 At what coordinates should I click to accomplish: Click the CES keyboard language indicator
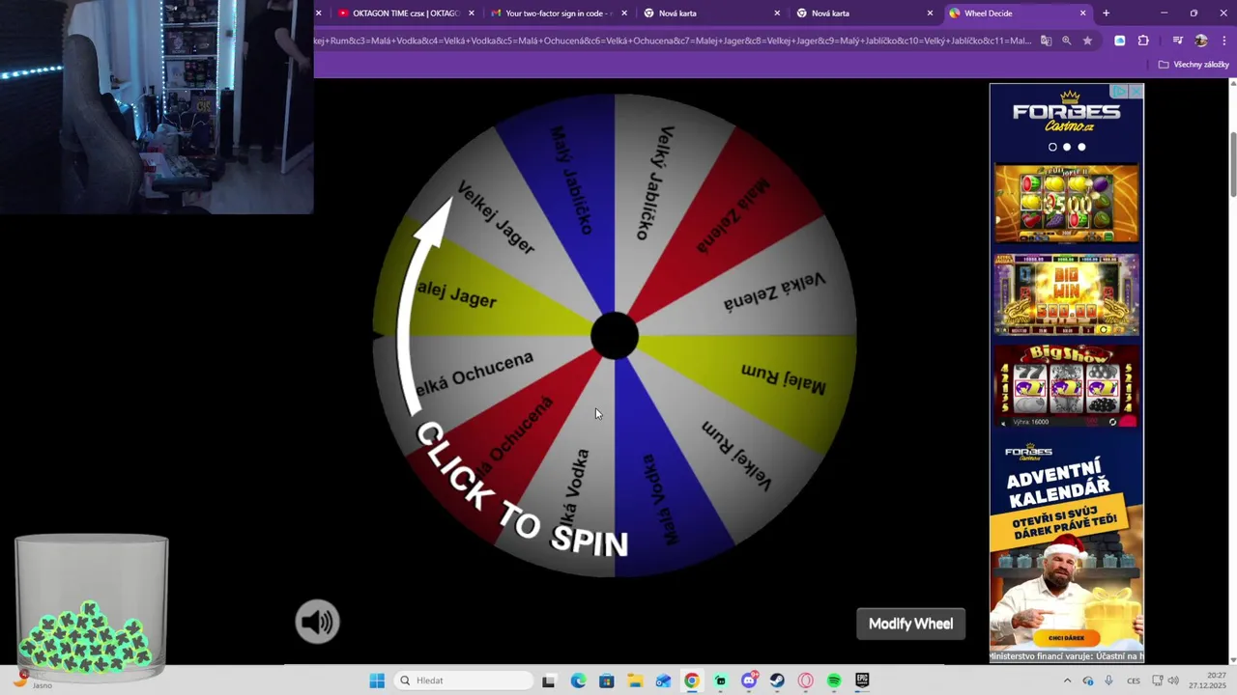1134,681
